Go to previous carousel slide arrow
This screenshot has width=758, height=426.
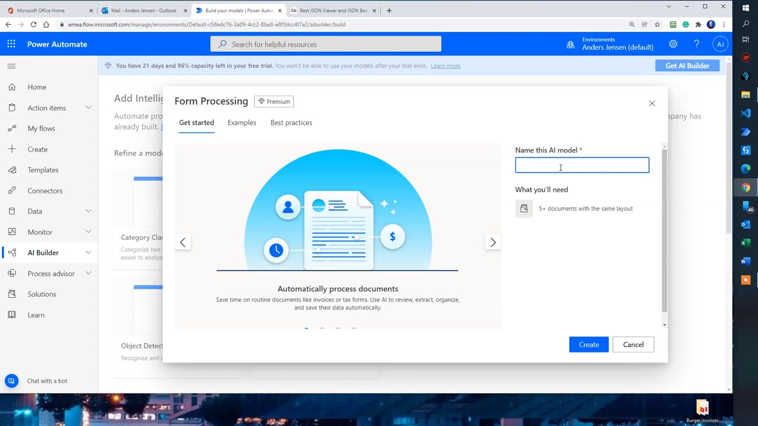[x=182, y=242]
